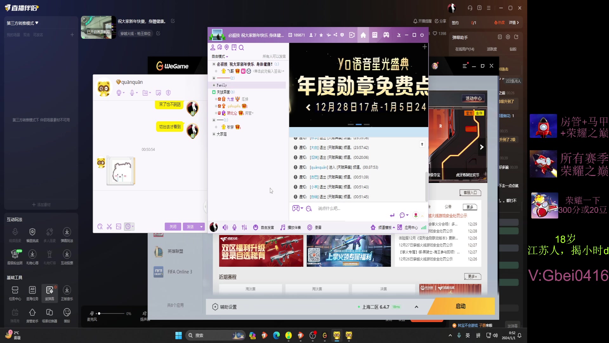Image resolution: width=609 pixels, height=343 pixels.
Task: Open 第三方转推模式 mode dropdown
Action: (x=23, y=23)
